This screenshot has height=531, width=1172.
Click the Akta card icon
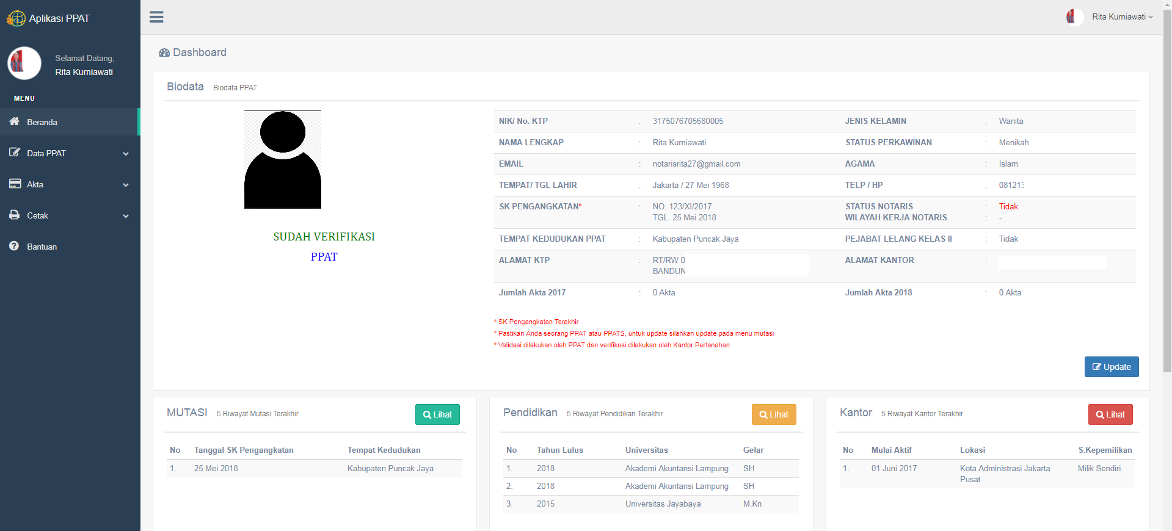(x=15, y=184)
